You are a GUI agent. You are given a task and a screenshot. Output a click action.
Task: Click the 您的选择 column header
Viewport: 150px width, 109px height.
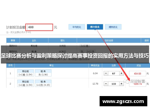point(109,40)
